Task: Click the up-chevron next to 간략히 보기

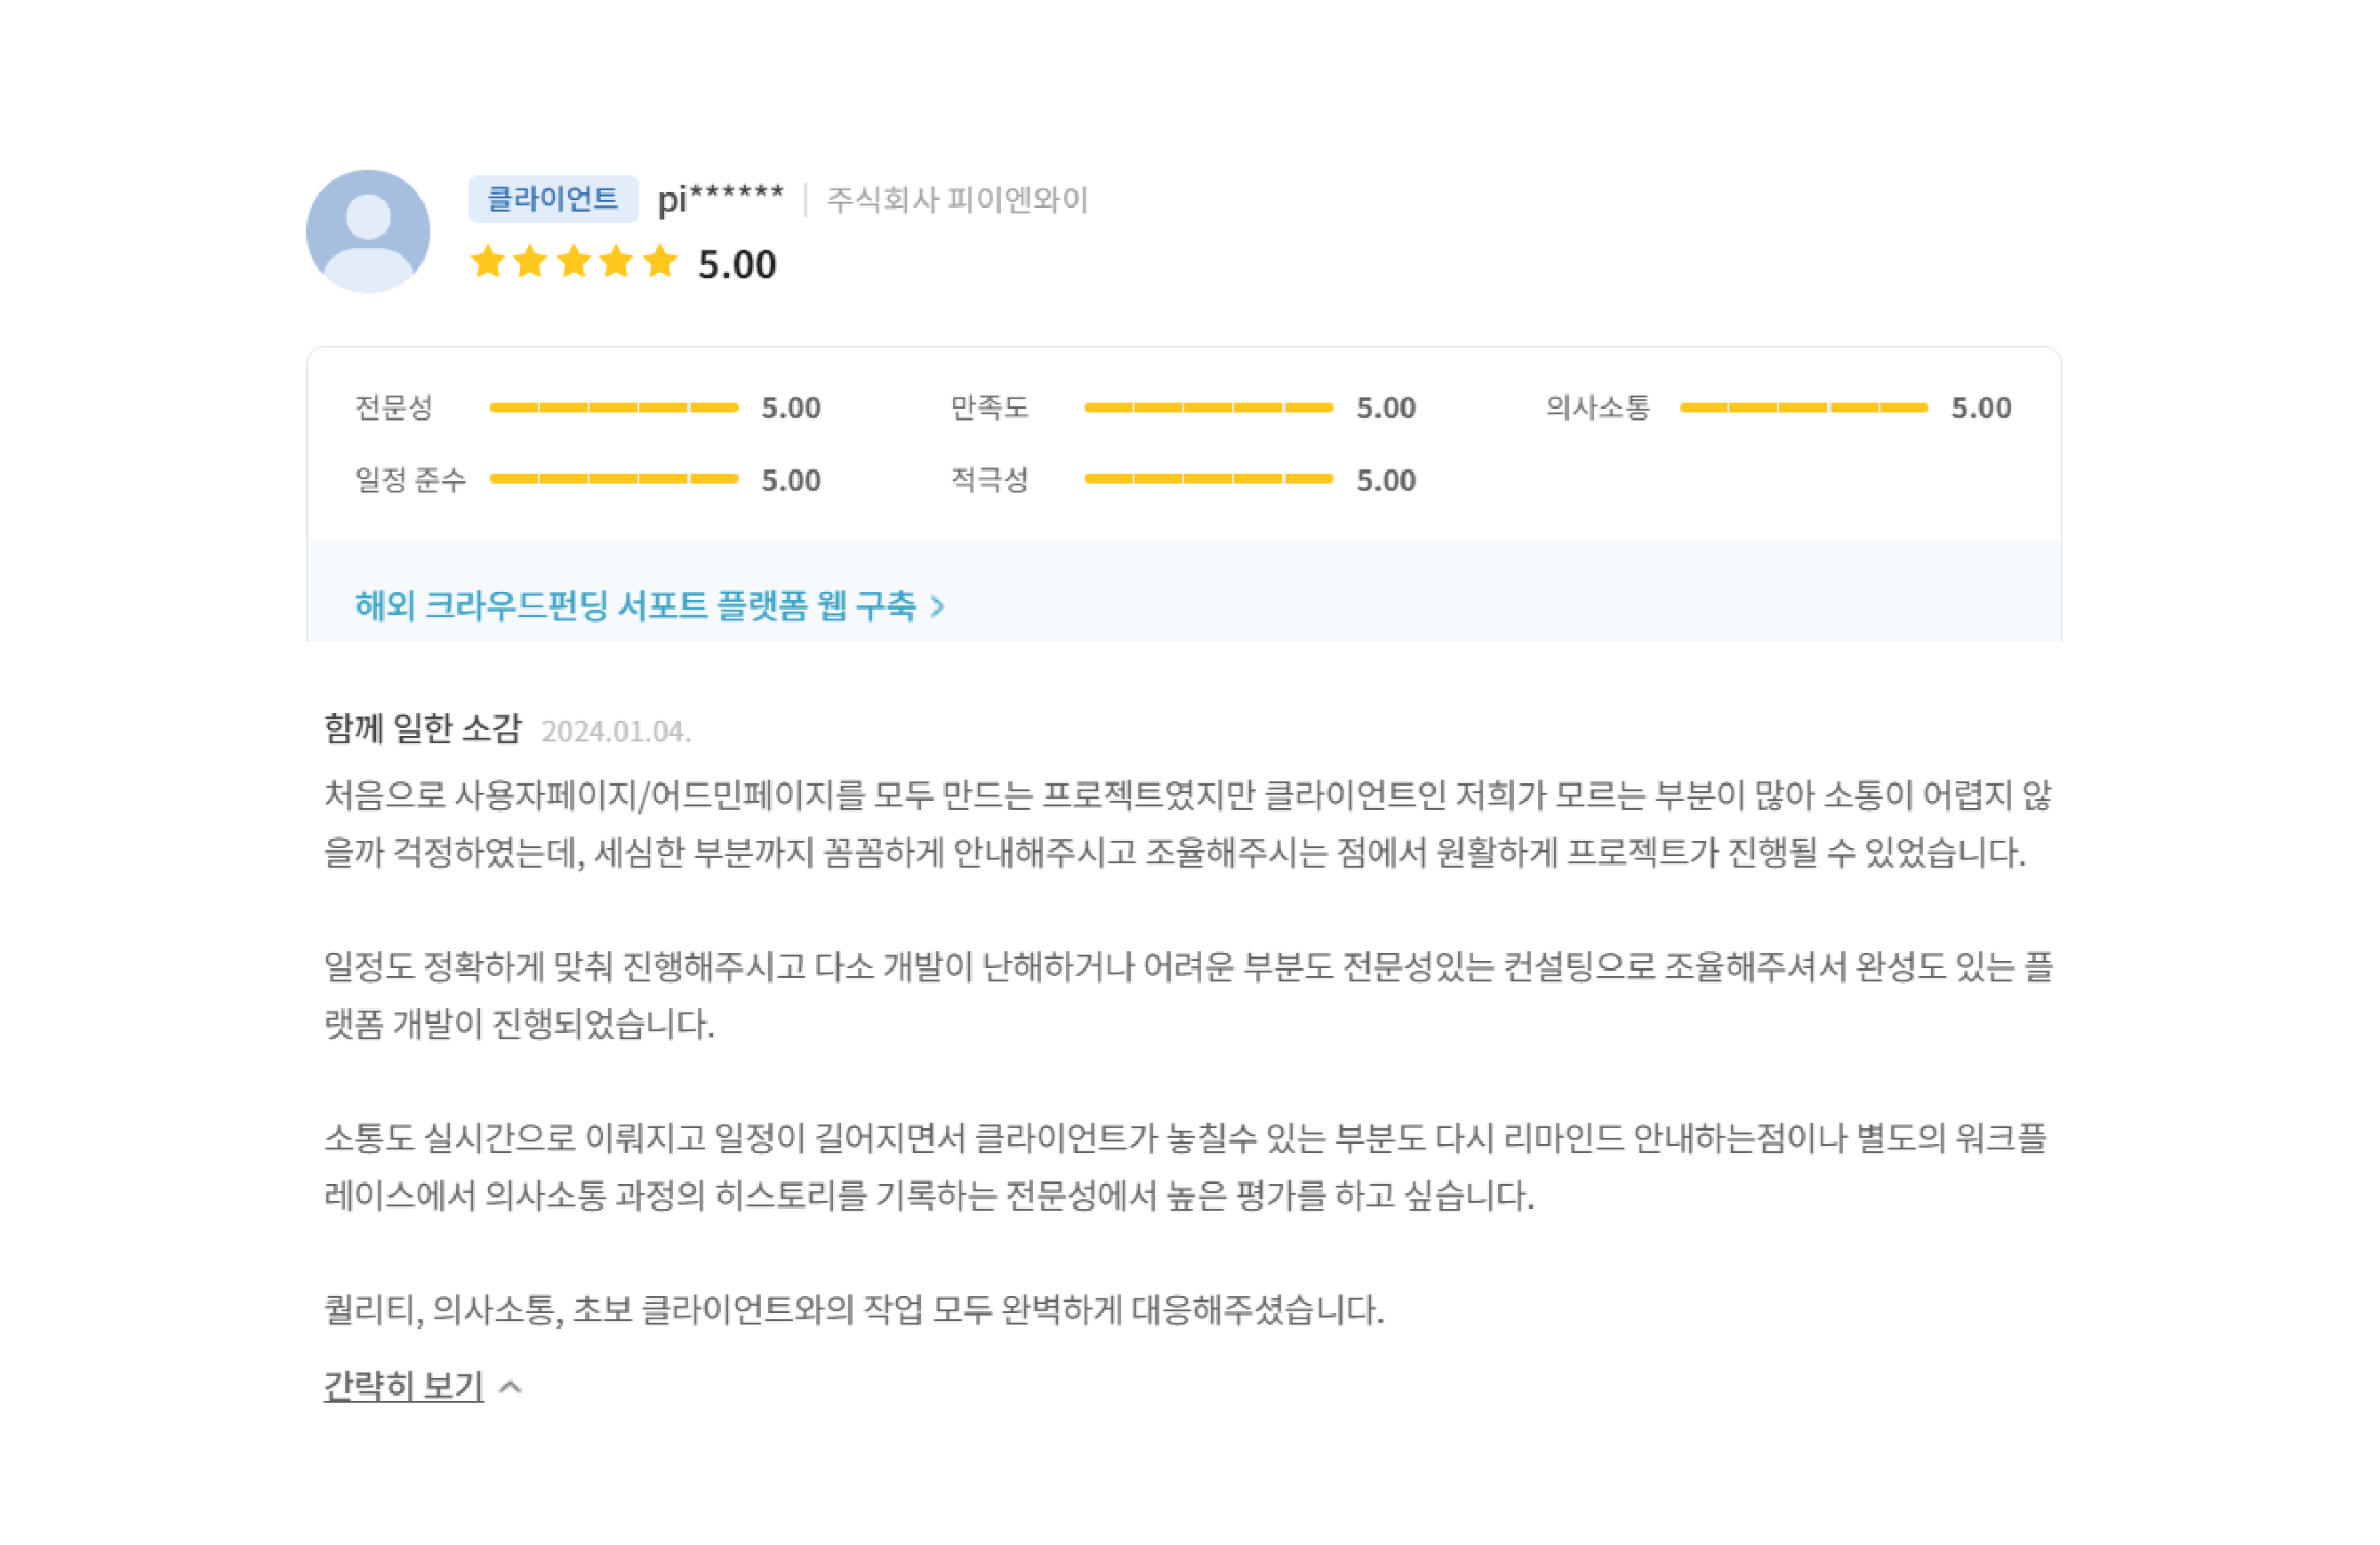Action: tap(510, 1387)
